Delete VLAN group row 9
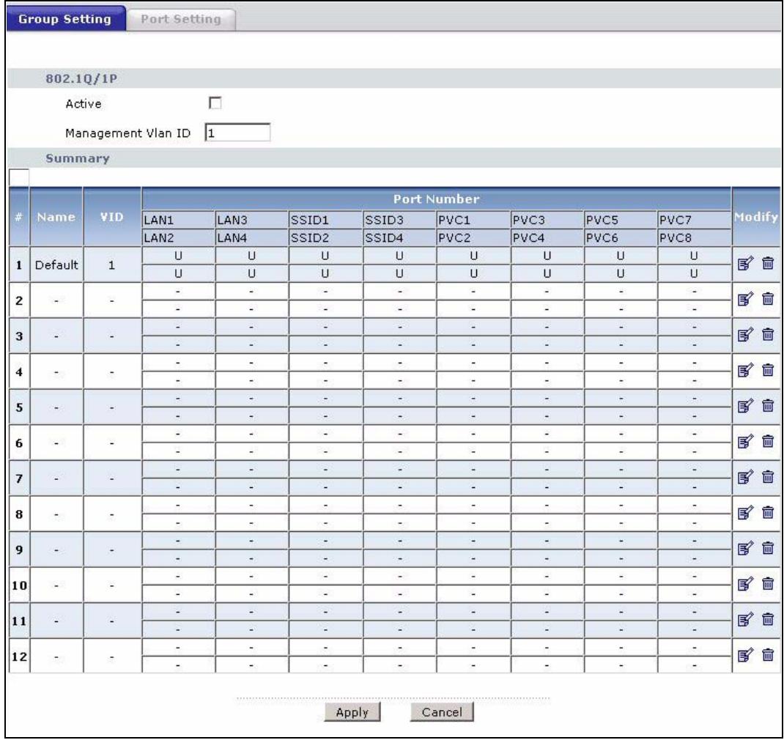The width and height of the screenshot is (784, 740). click(x=768, y=549)
